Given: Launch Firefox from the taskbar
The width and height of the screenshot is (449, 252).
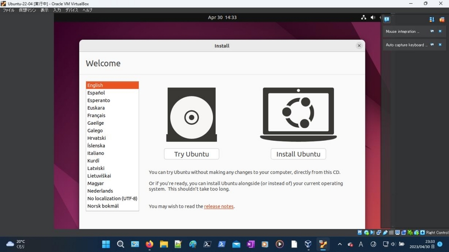Looking at the screenshot, I should [149, 244].
